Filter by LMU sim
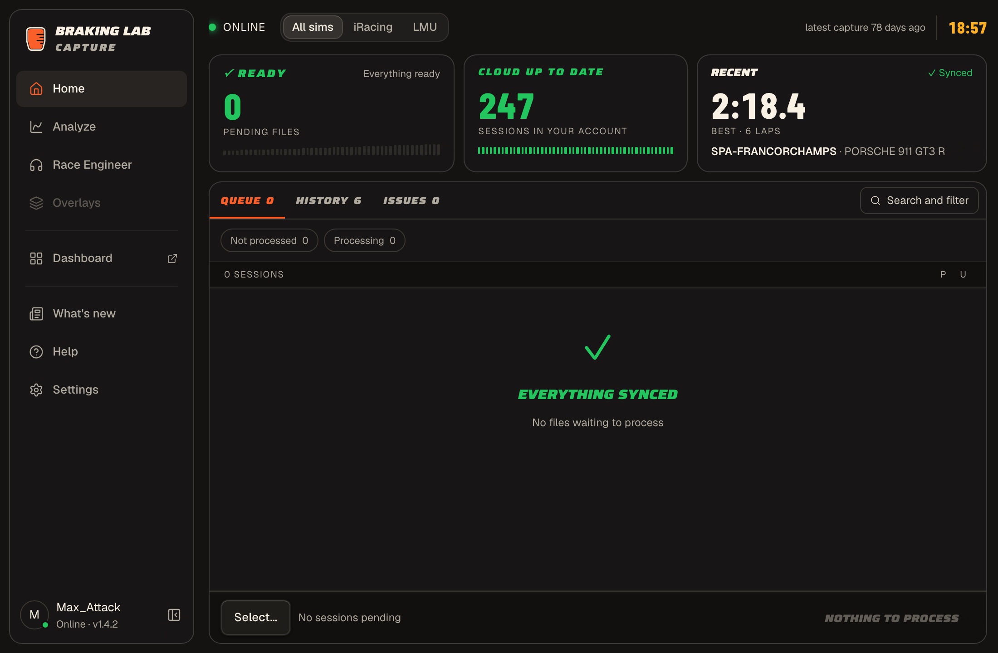Viewport: 998px width, 653px height. click(425, 27)
